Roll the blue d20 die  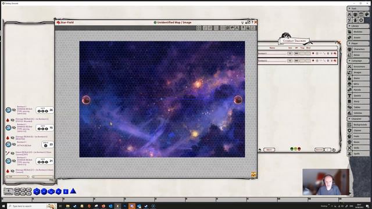point(37,192)
